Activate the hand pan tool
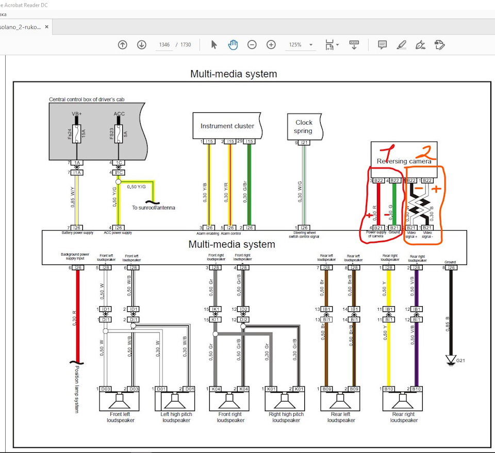Screen dimensions: 495x453 pyautogui.click(x=233, y=45)
